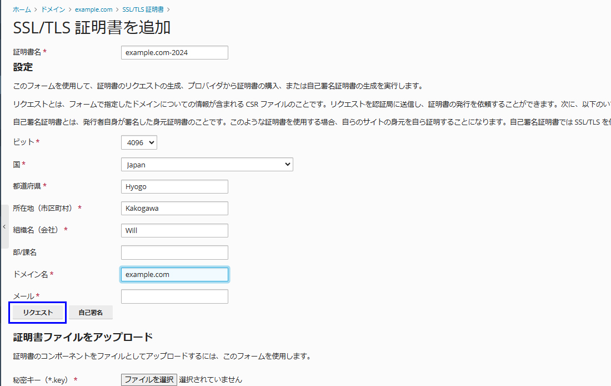The width and height of the screenshot is (611, 386).
Task: Focus the 証明書名 input containing example.com-2024
Action: [x=174, y=52]
